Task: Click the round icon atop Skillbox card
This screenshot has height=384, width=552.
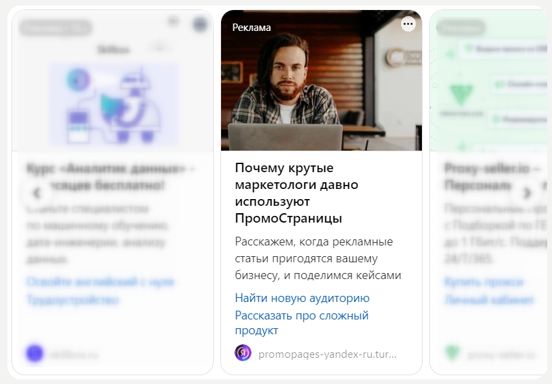Action: point(200,24)
